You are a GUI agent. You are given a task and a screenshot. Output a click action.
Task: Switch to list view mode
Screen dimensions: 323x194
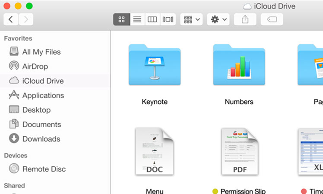point(137,19)
